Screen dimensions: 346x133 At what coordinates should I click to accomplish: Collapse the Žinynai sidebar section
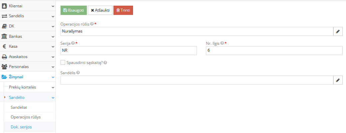click(53, 77)
